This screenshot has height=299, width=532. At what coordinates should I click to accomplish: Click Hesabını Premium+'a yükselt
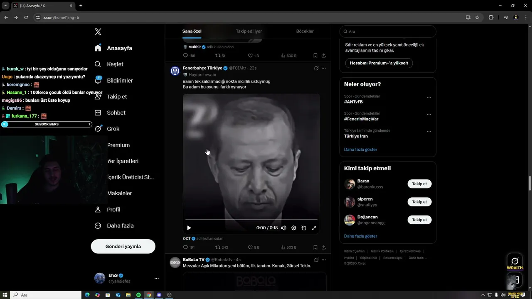click(x=379, y=63)
